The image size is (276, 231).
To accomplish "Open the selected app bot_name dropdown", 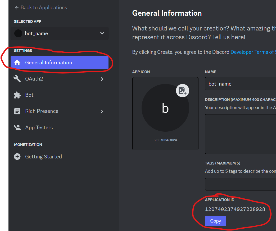I will coord(60,33).
